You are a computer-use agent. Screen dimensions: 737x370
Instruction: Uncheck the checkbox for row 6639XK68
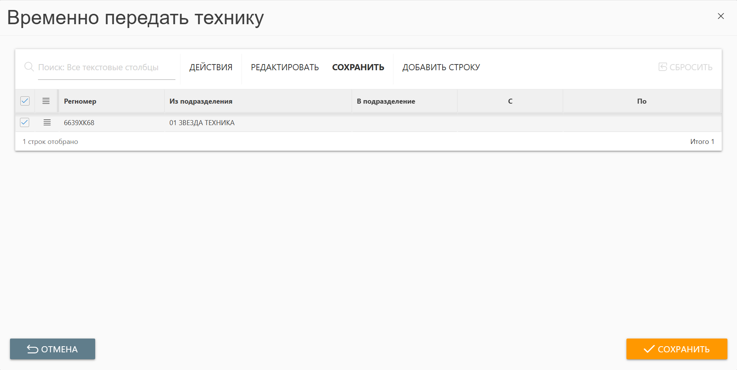[25, 122]
